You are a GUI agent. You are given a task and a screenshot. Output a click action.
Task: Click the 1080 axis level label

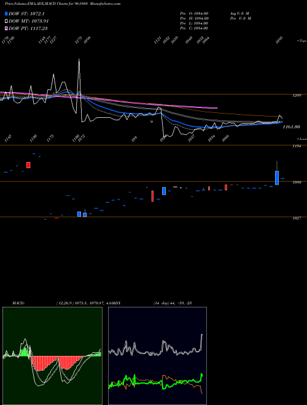[297, 182]
